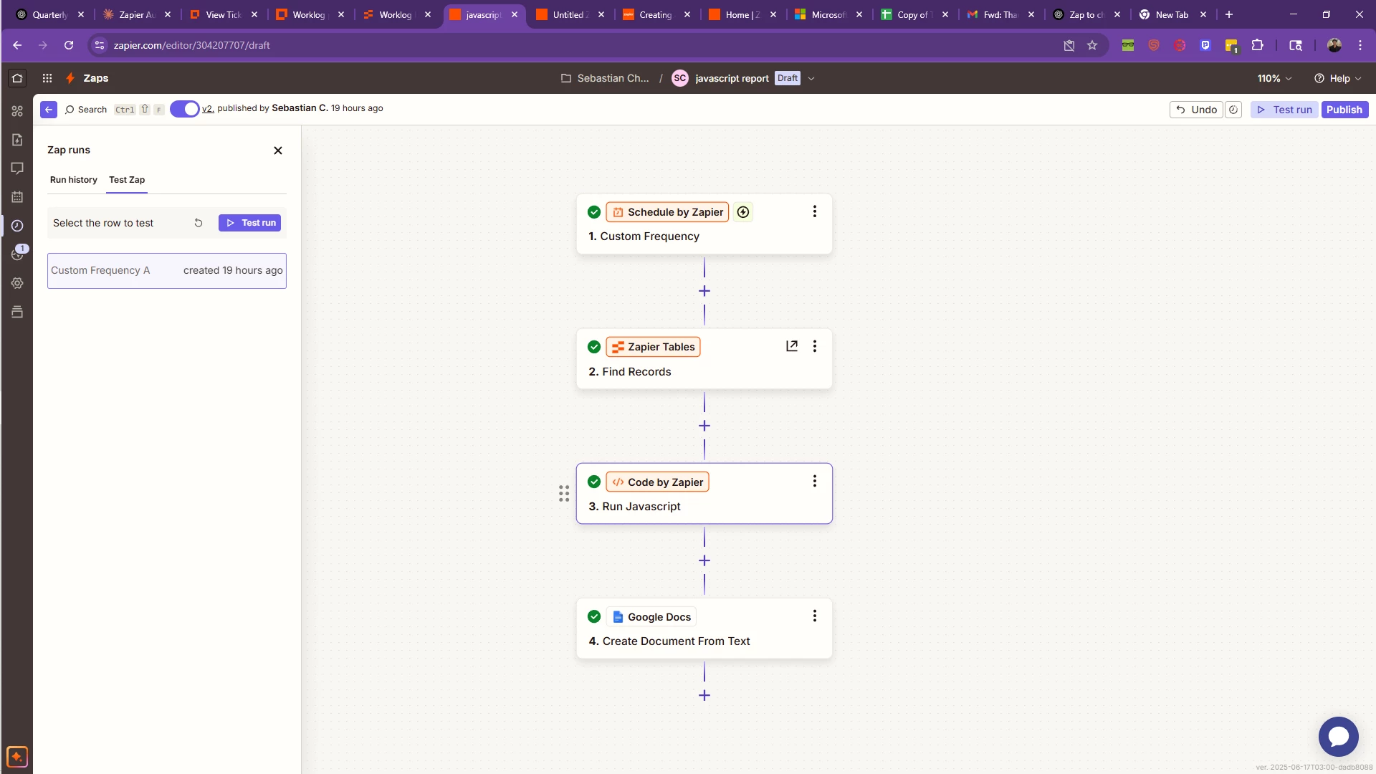This screenshot has height=774, width=1376.
Task: Open options menu for Schedule by Zapier step
Action: click(815, 211)
